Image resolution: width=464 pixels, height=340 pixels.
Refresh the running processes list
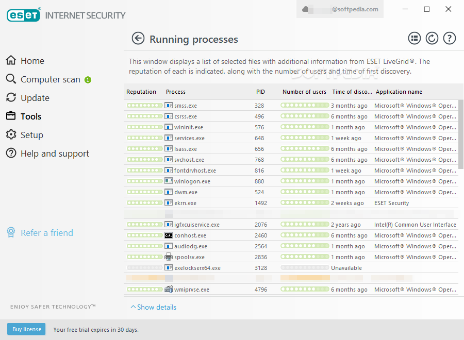tap(432, 39)
